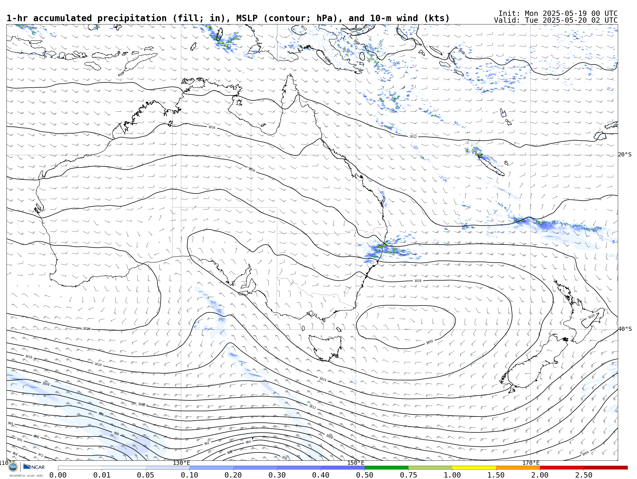The height and width of the screenshot is (479, 637).
Task: Click the 0.10 colorbar tick label
Action: [189, 475]
